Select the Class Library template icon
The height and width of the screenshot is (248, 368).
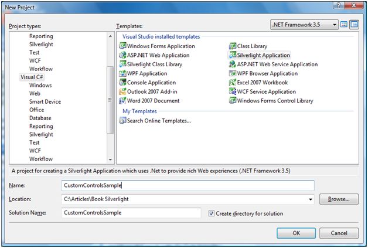pos(233,46)
